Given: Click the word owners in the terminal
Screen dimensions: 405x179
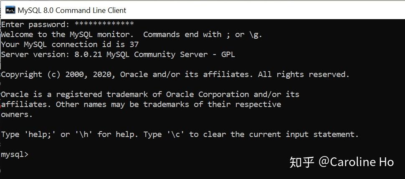Looking at the screenshot, I should [17, 114].
